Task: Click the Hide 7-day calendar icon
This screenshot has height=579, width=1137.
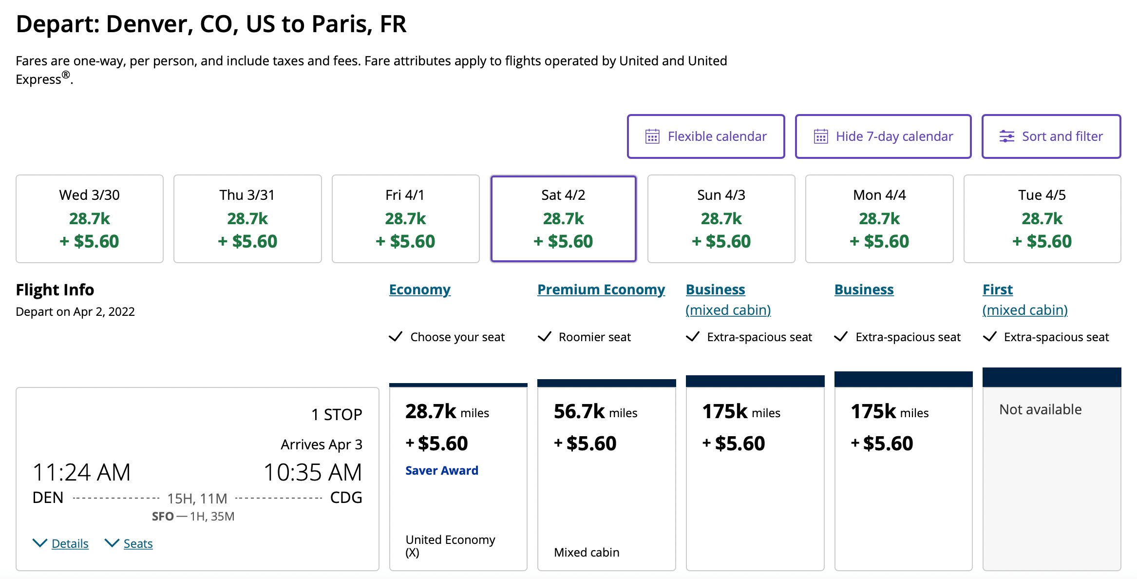Action: (821, 136)
